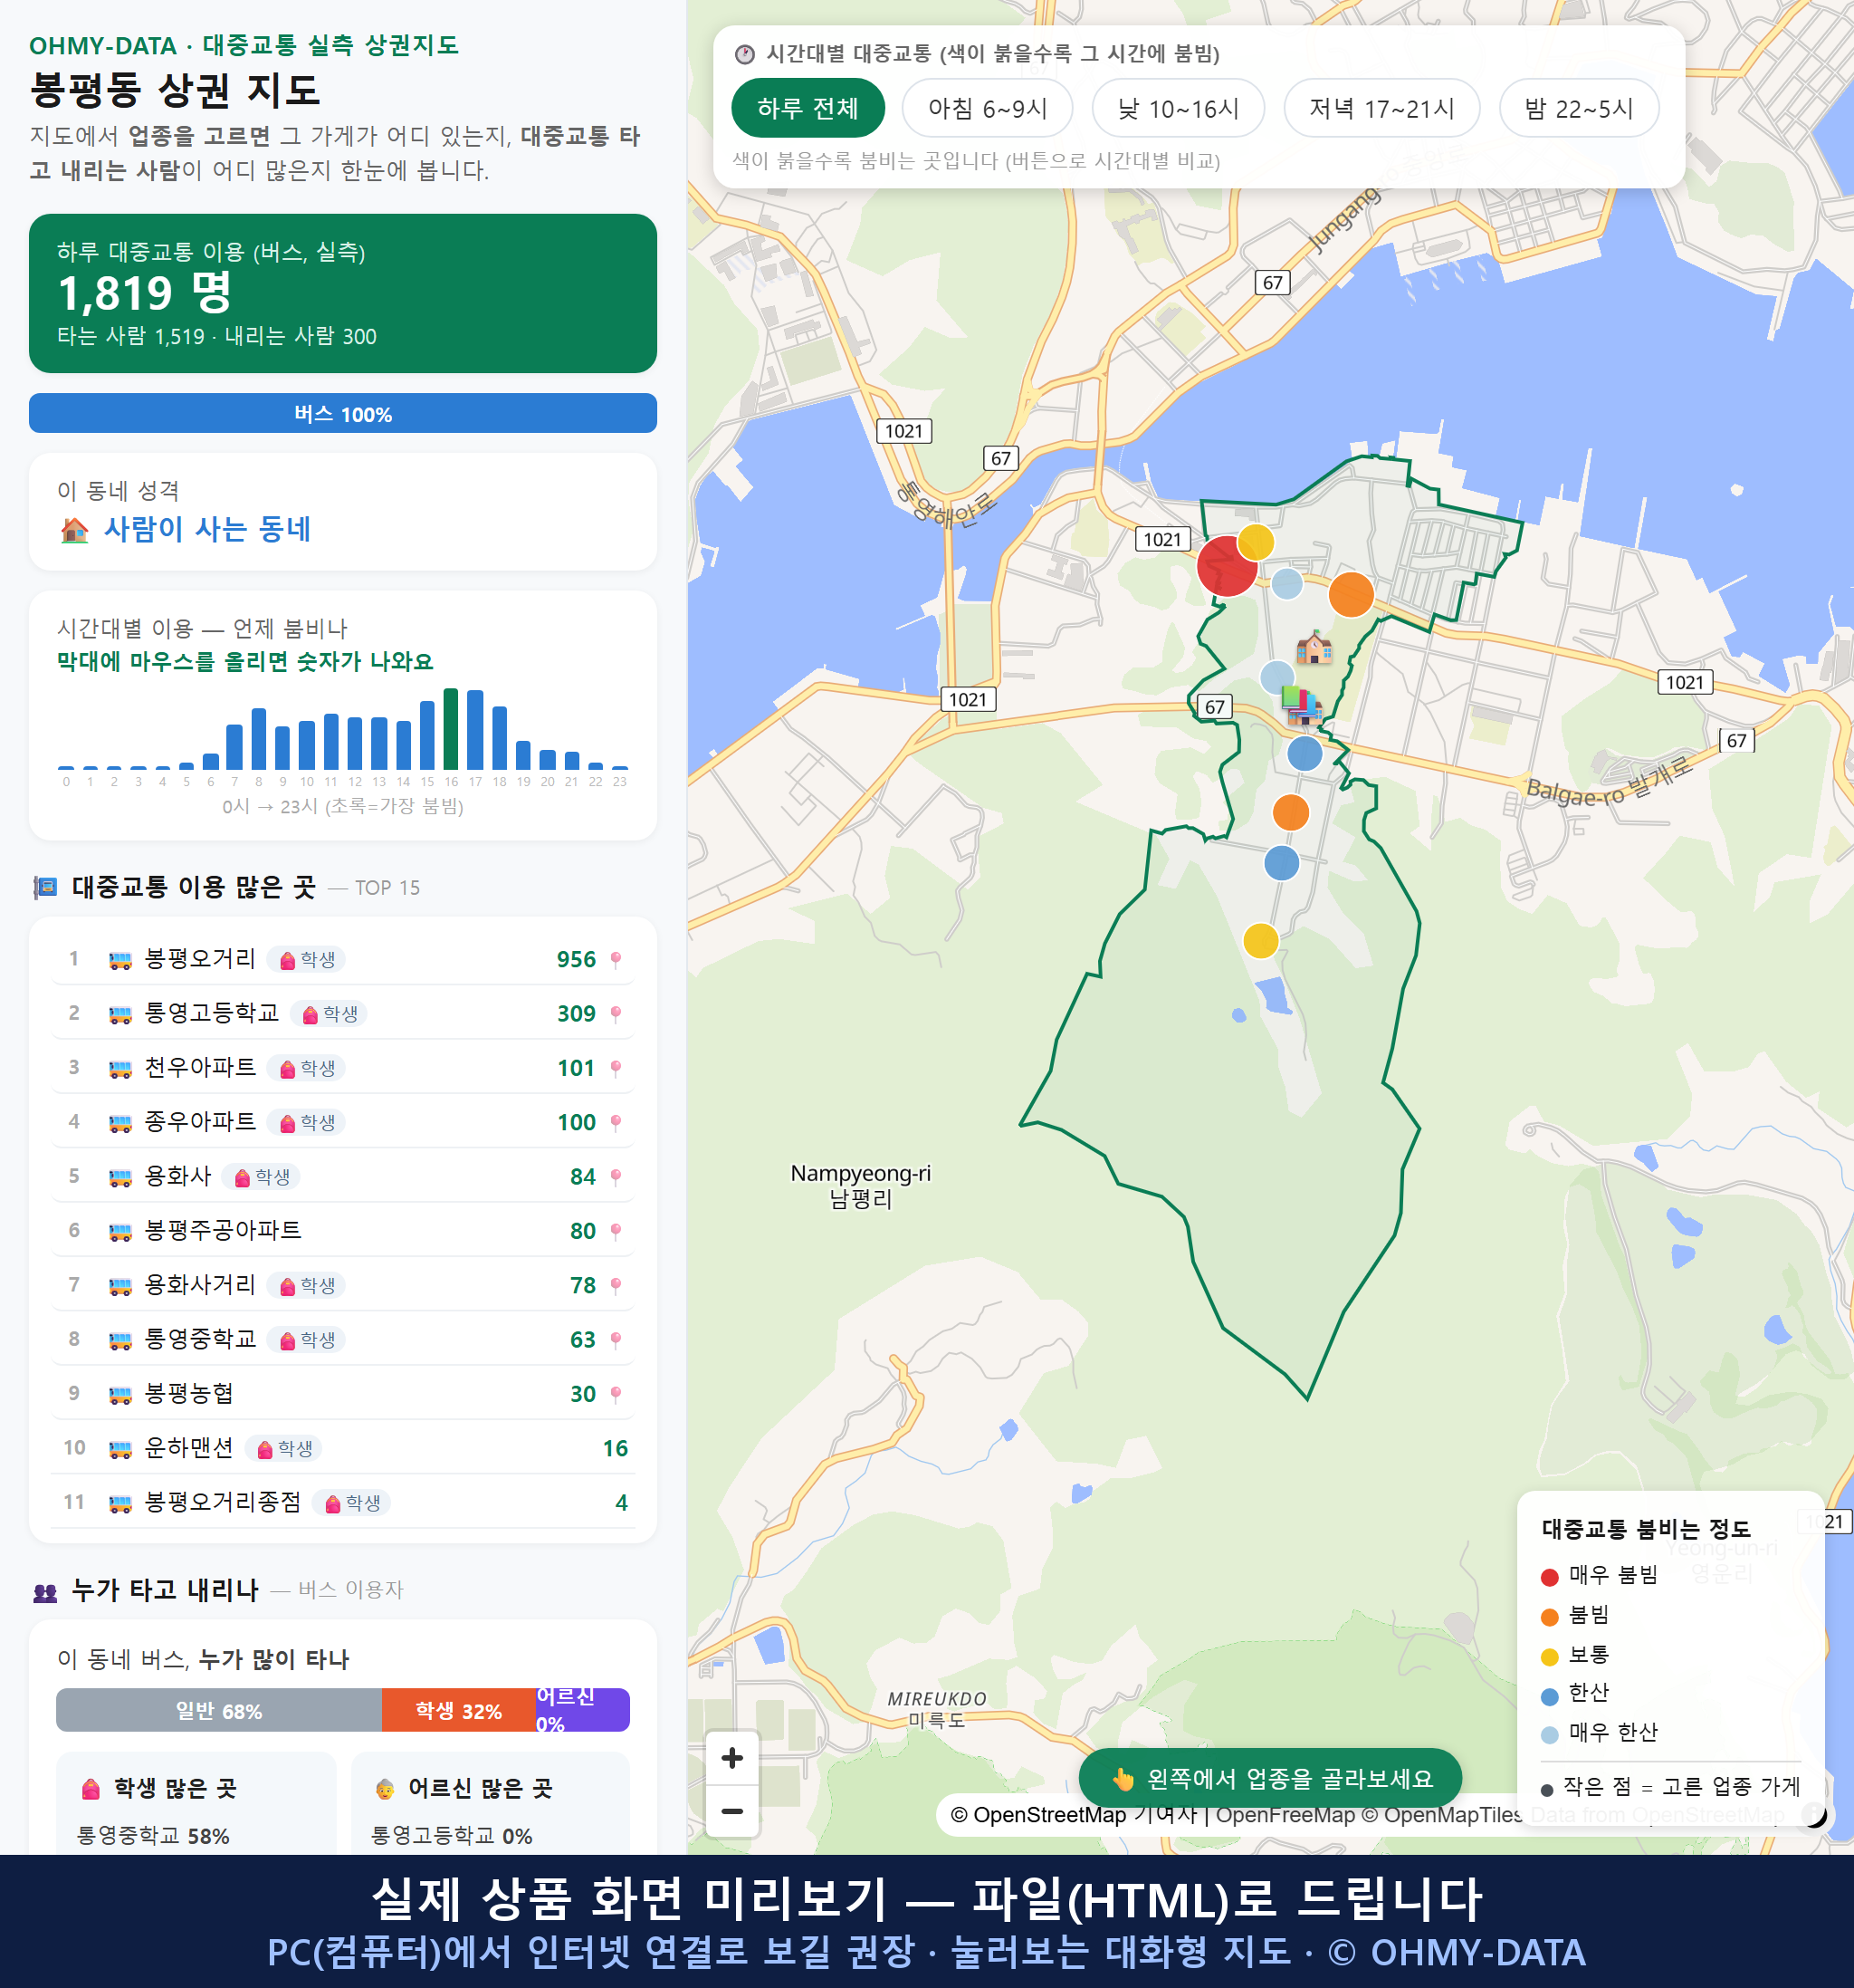This screenshot has height=1988, width=1854.
Task: Locate 천우아파트 via its pin icon
Action: click(616, 1068)
